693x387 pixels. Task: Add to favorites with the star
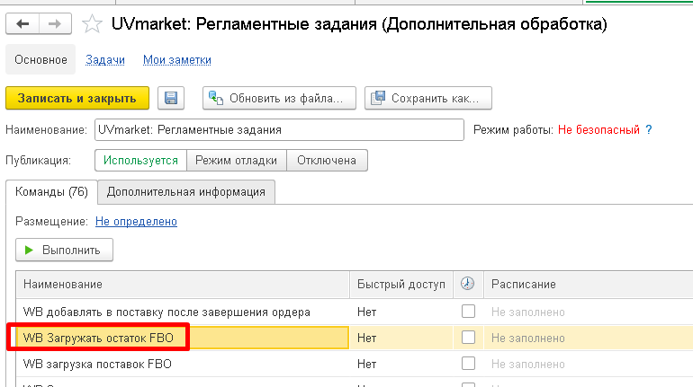click(92, 24)
